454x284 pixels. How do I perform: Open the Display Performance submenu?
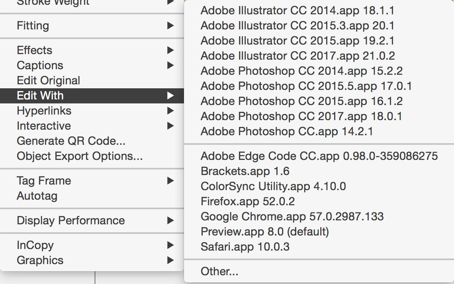[x=71, y=220]
